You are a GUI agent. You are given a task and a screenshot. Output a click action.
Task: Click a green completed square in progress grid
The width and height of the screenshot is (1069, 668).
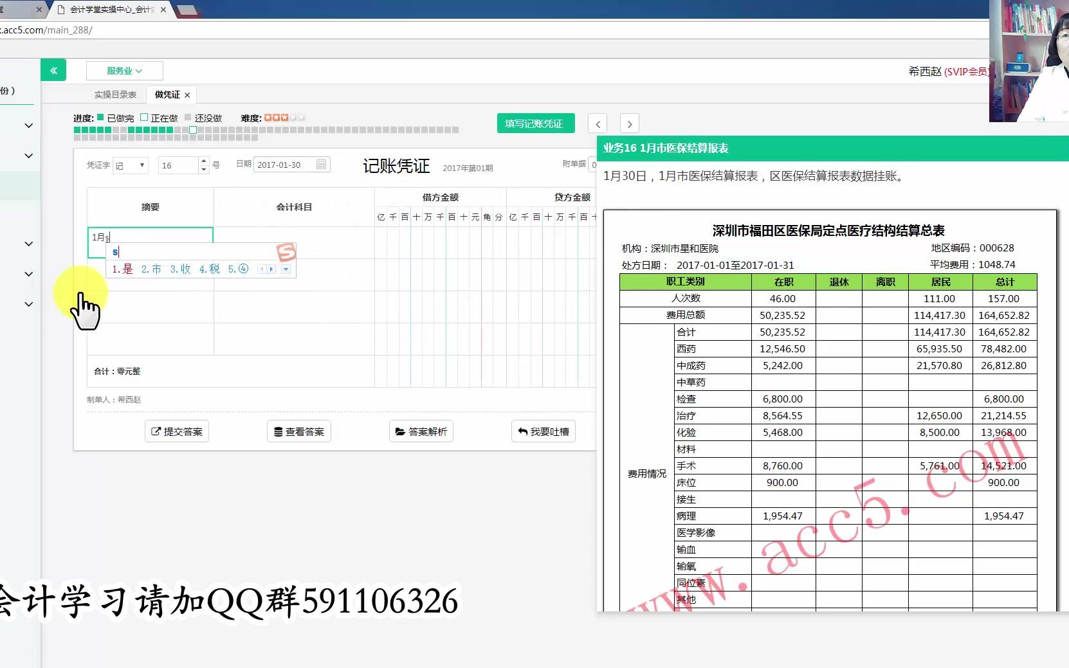click(x=77, y=130)
